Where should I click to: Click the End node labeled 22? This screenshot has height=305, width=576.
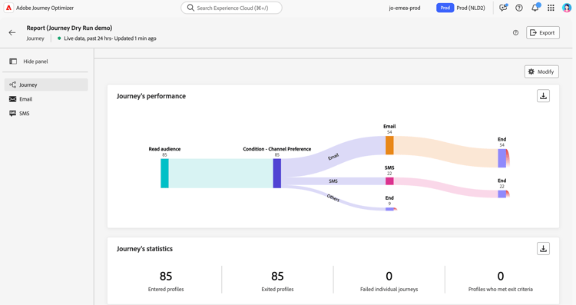[x=502, y=194]
